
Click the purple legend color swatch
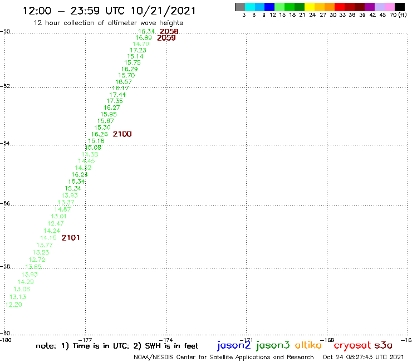pos(370,7)
